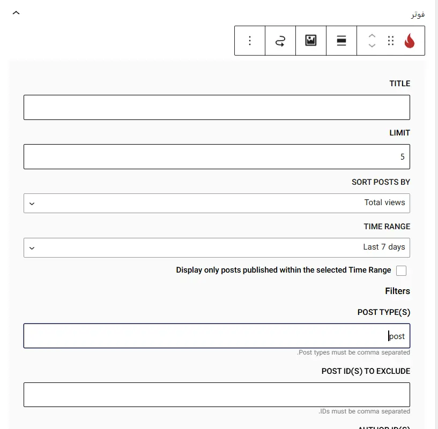Collapse the Footer widget area panel
Screen dimensions: 438x429
click(x=16, y=12)
